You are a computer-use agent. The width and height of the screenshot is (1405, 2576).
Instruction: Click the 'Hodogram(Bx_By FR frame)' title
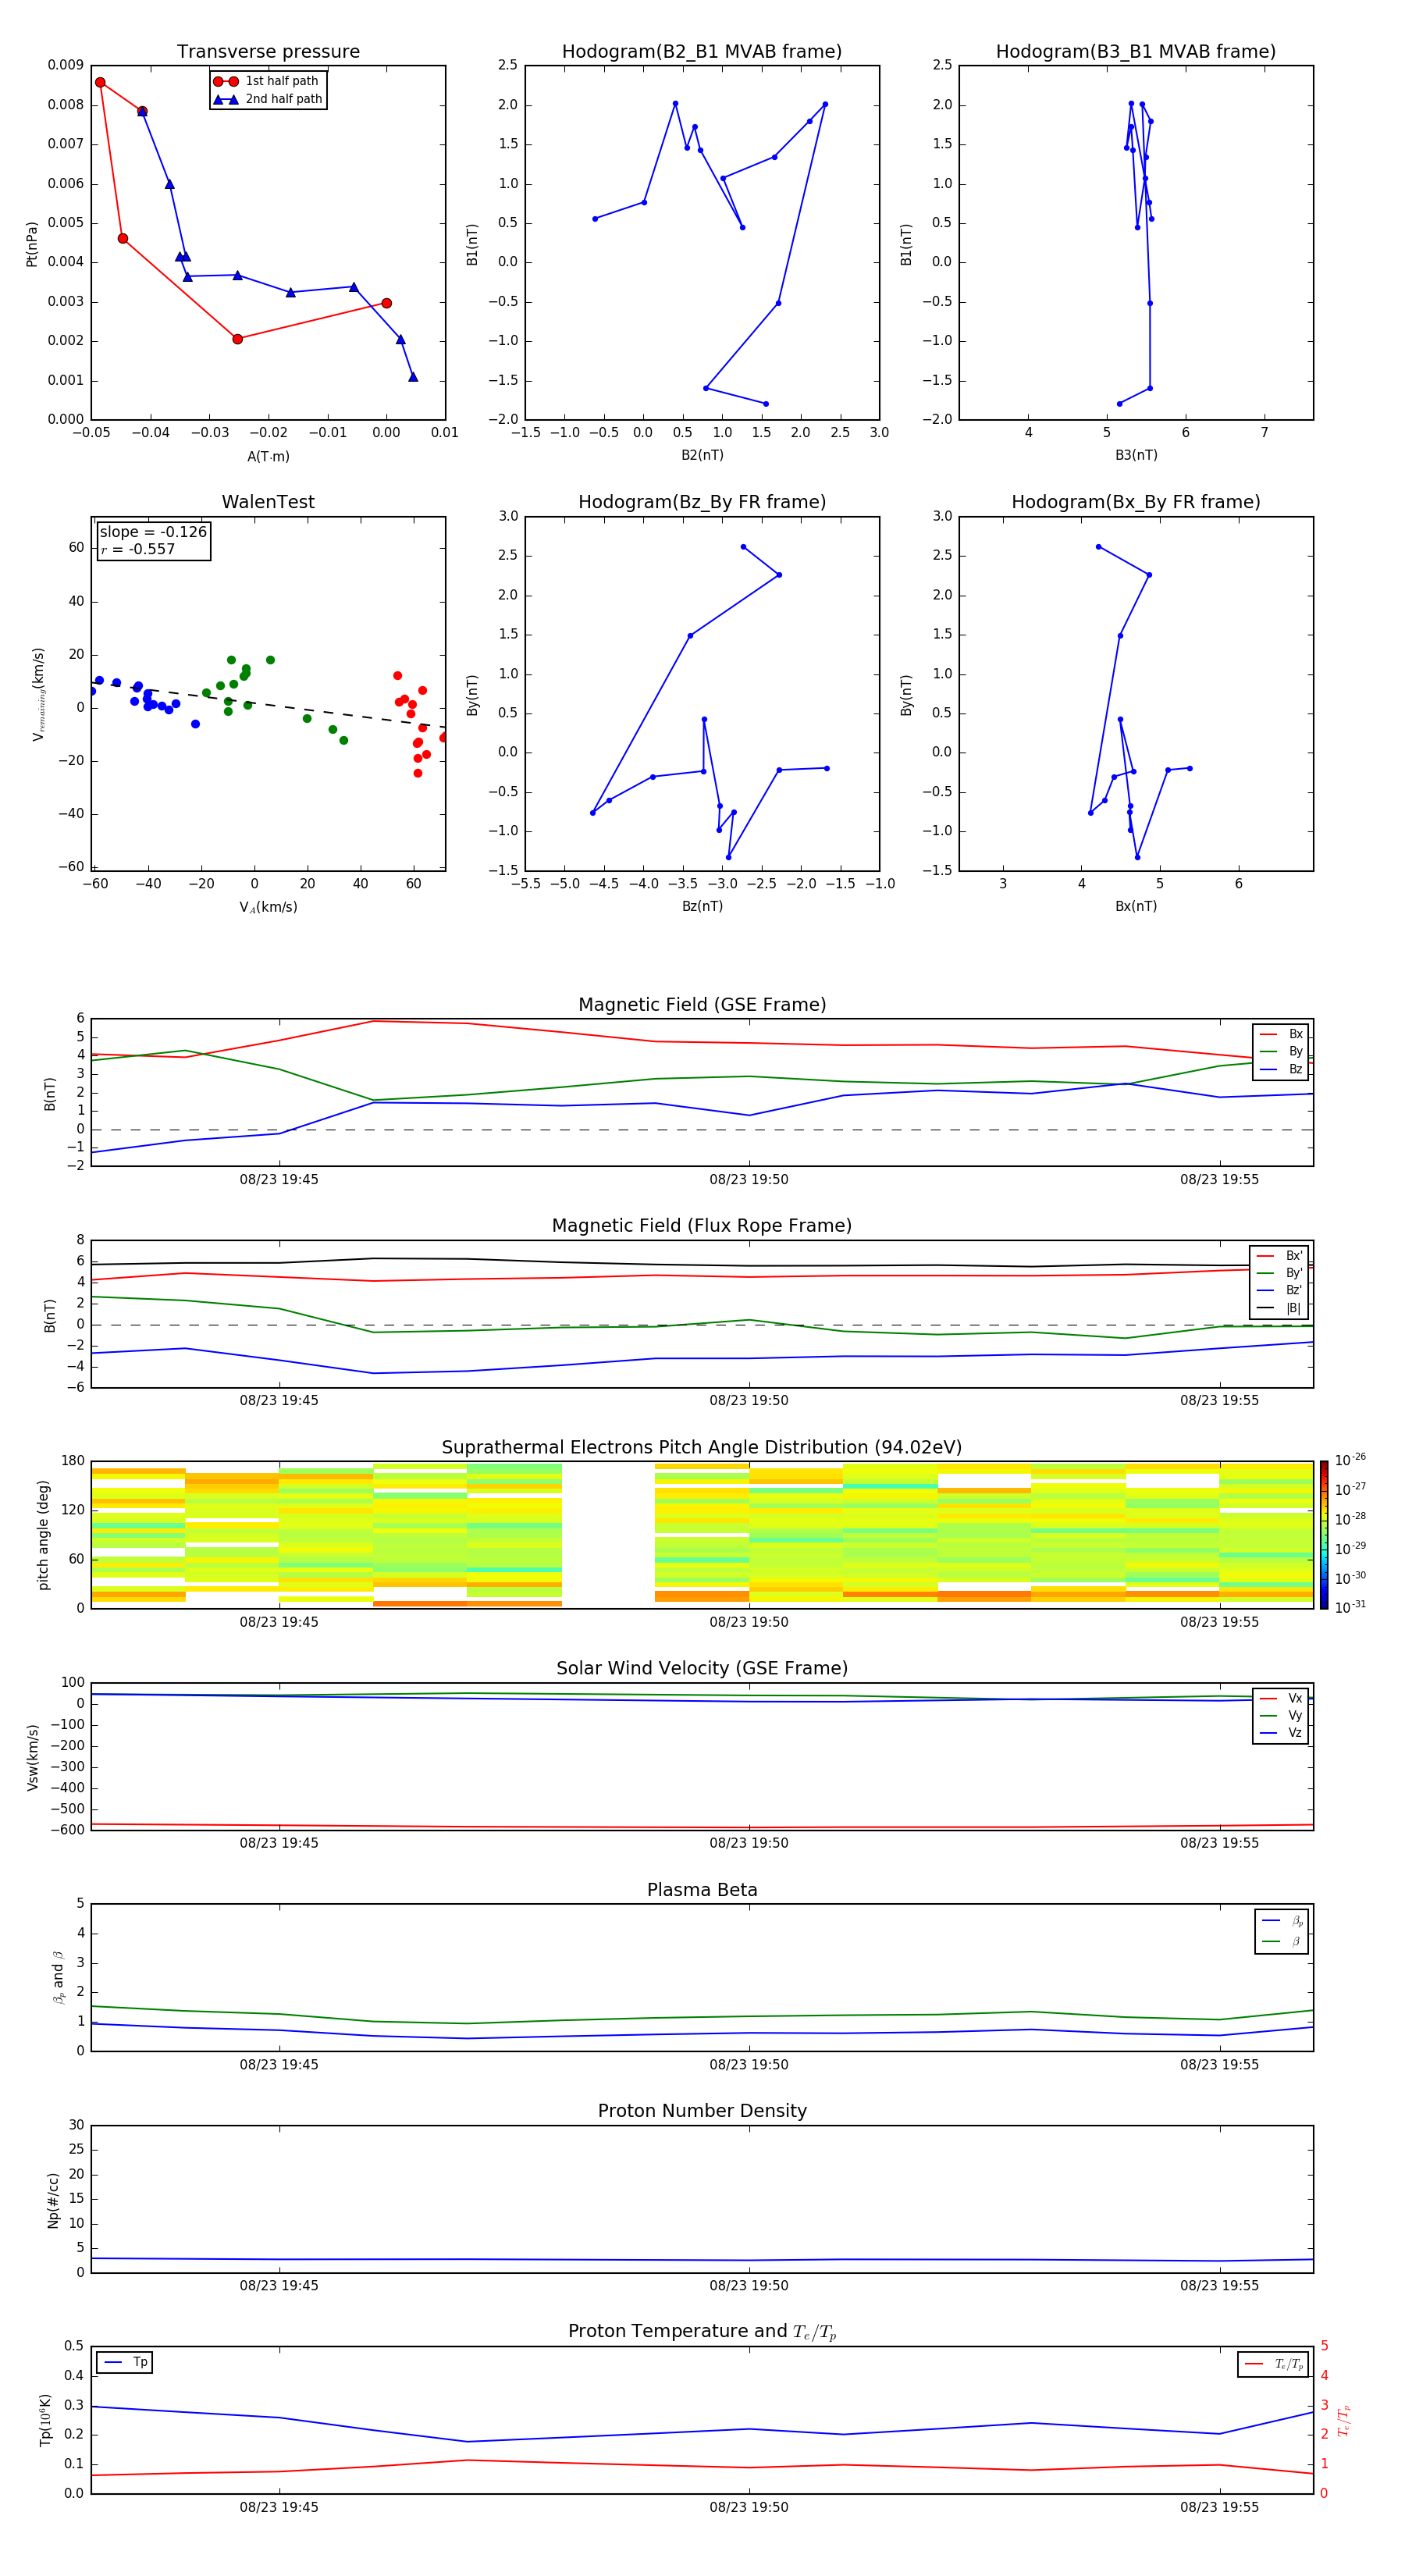click(x=1136, y=502)
